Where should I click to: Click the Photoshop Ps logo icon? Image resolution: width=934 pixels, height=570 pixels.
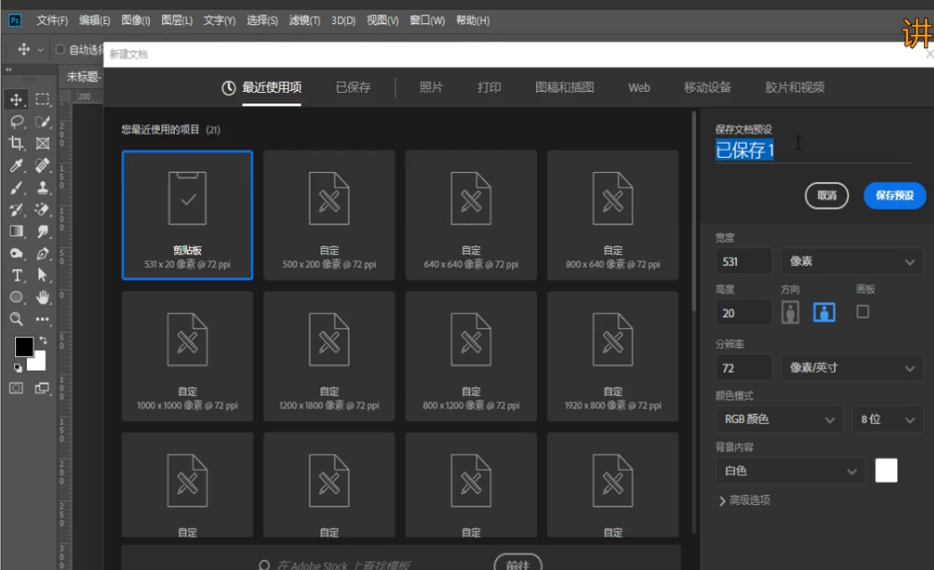click(x=15, y=21)
